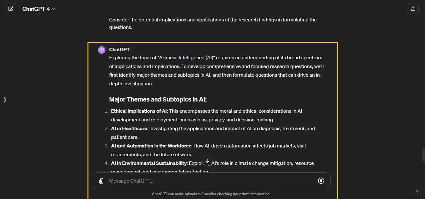Share the conversation using the export icon
This screenshot has height=199, width=425.
[x=413, y=8]
